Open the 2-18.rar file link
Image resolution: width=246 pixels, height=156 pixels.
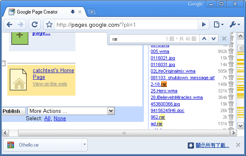click(x=159, y=84)
